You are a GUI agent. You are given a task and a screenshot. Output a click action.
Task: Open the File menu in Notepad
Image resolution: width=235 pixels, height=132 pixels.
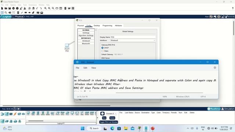77,68
